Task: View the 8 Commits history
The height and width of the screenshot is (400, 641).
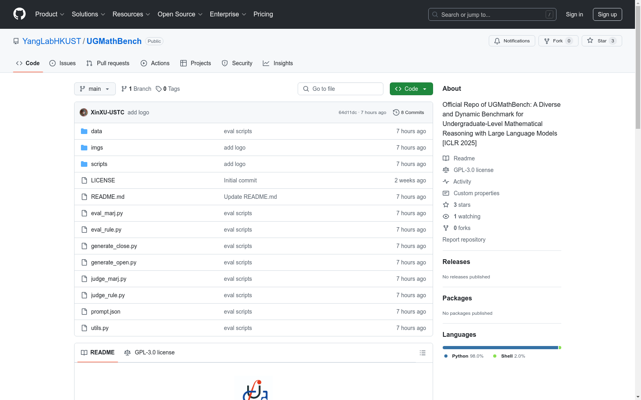Action: pos(409,112)
